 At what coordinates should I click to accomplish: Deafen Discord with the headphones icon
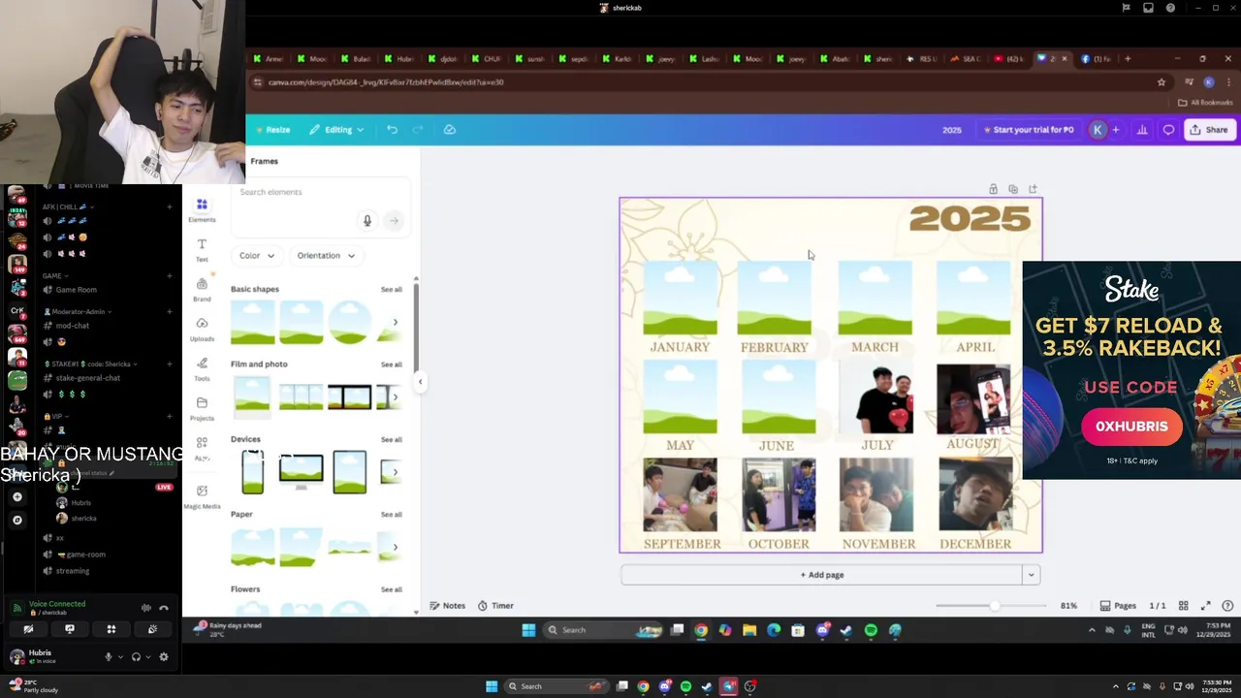[x=136, y=656]
